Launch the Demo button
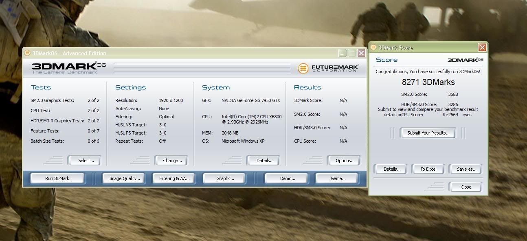The image size is (527, 241). coord(287,178)
